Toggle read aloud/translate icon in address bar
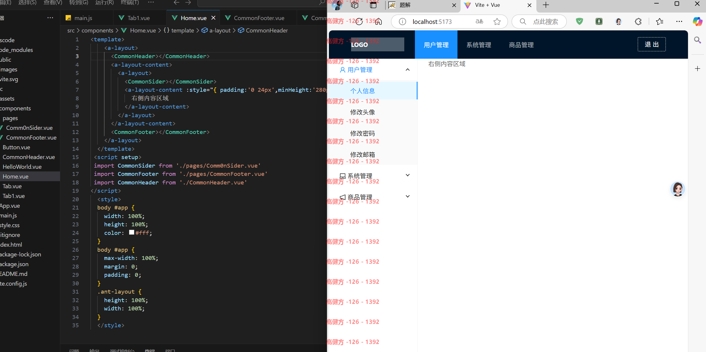Screen dimensions: 706x352 click(x=479, y=22)
